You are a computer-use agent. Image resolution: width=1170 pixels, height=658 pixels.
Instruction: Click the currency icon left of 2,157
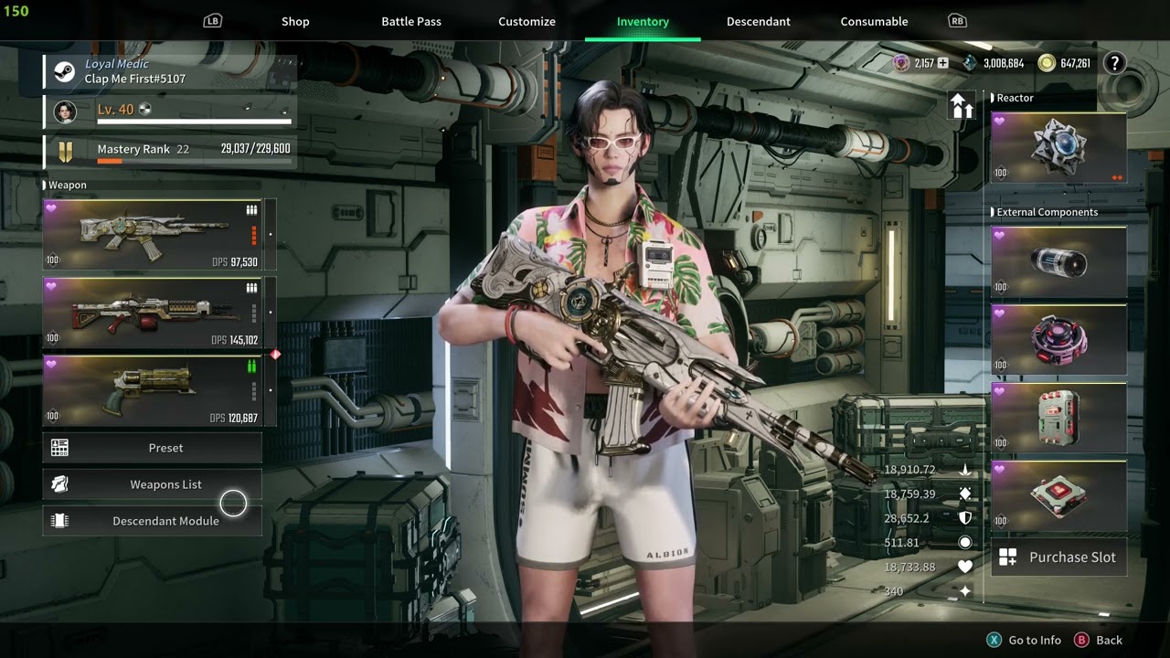[901, 63]
